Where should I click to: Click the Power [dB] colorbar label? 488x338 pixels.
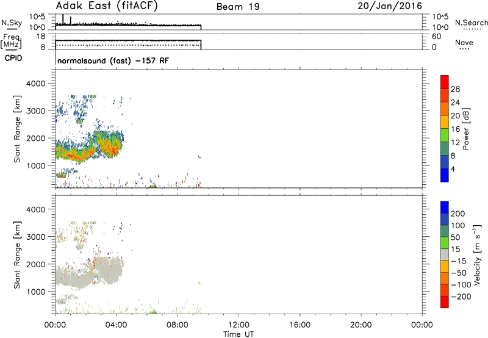click(x=465, y=129)
